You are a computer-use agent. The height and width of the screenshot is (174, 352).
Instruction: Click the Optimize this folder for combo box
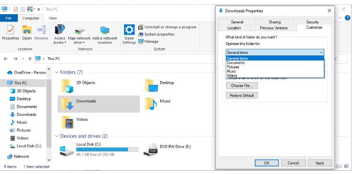[275, 53]
